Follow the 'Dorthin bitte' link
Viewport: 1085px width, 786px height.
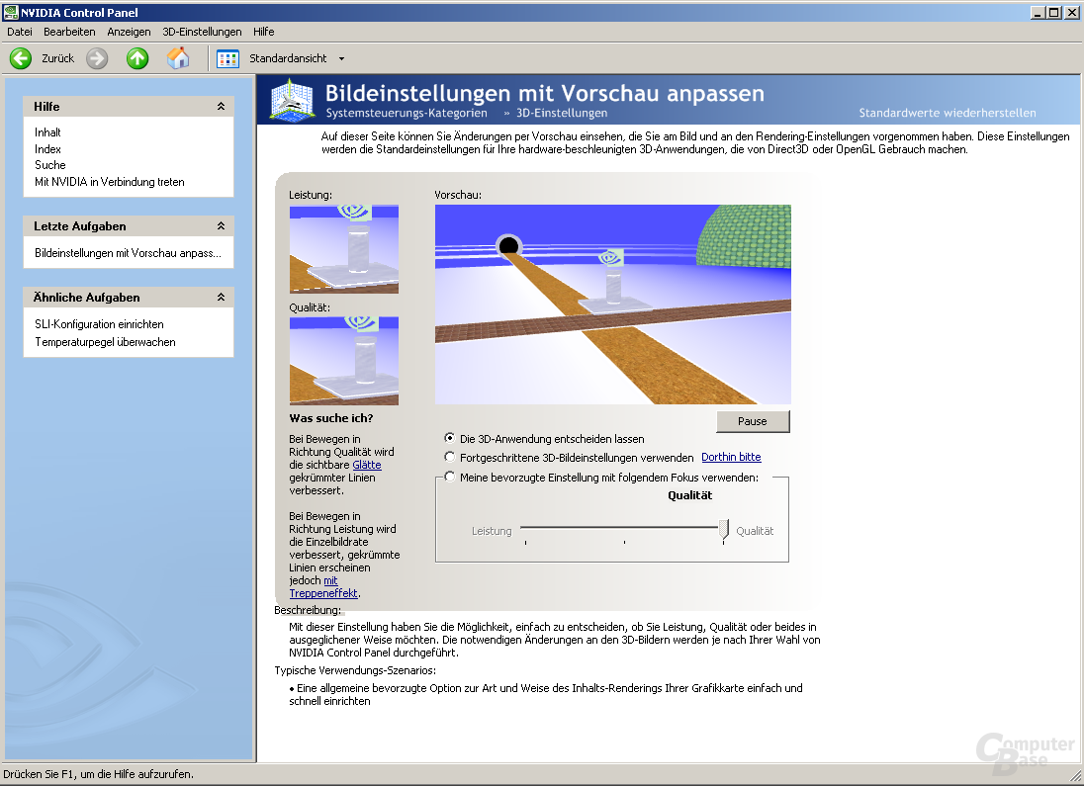click(x=731, y=457)
